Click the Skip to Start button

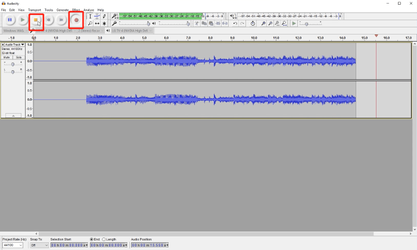point(49,20)
